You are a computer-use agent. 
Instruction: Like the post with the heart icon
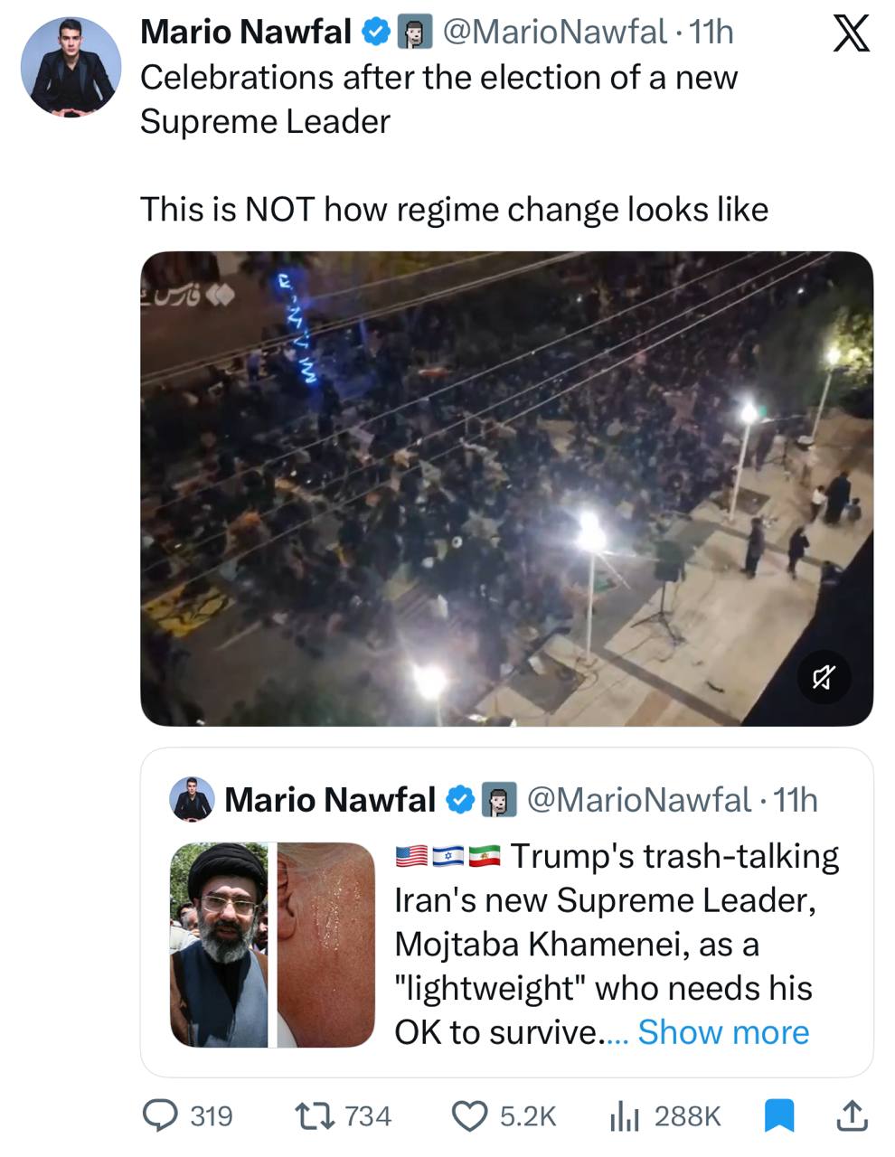(469, 1116)
